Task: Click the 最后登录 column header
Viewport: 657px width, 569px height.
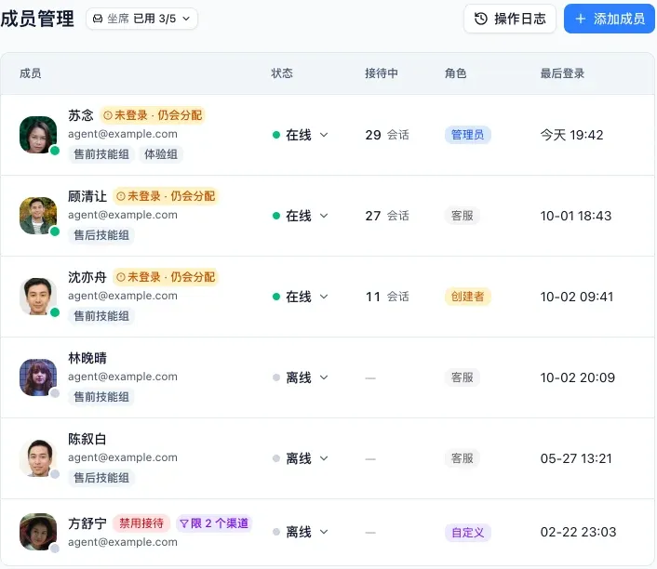Action: click(x=562, y=73)
